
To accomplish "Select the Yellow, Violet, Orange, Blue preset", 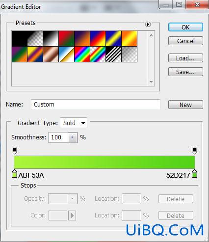I will (35, 54).
